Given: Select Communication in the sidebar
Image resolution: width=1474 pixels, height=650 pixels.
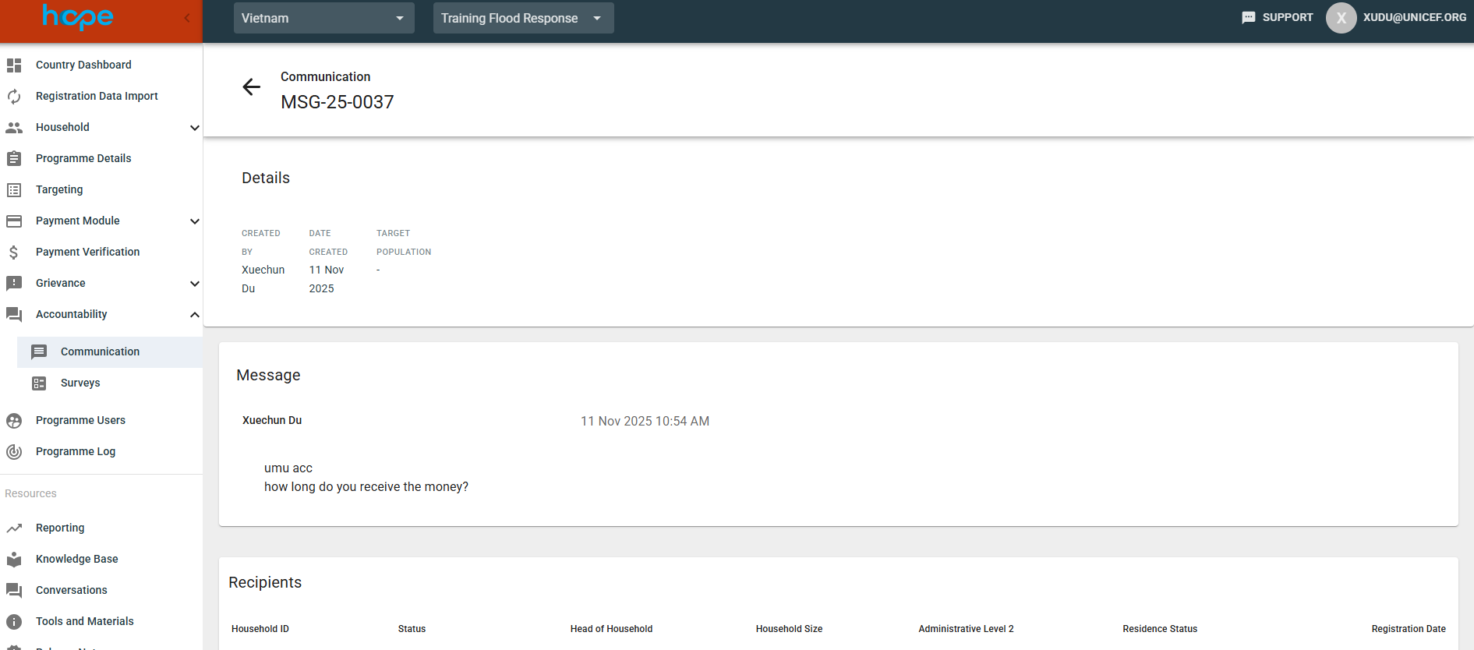Looking at the screenshot, I should 100,352.
